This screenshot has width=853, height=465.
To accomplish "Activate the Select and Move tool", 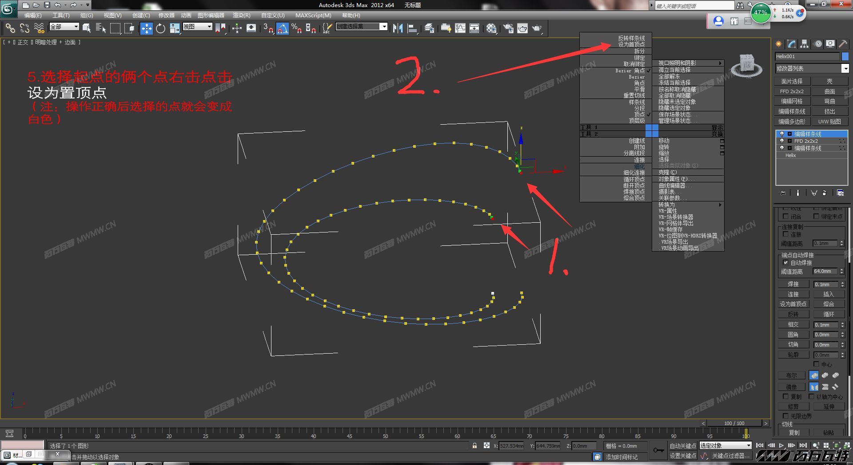I will 147,28.
